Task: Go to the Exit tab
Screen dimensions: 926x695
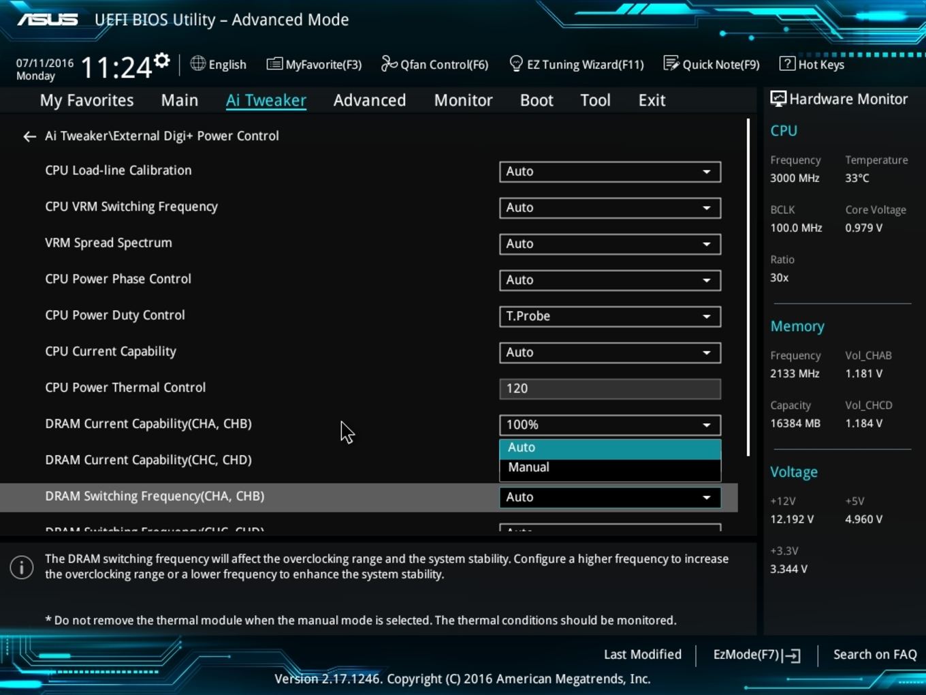Action: click(x=652, y=100)
